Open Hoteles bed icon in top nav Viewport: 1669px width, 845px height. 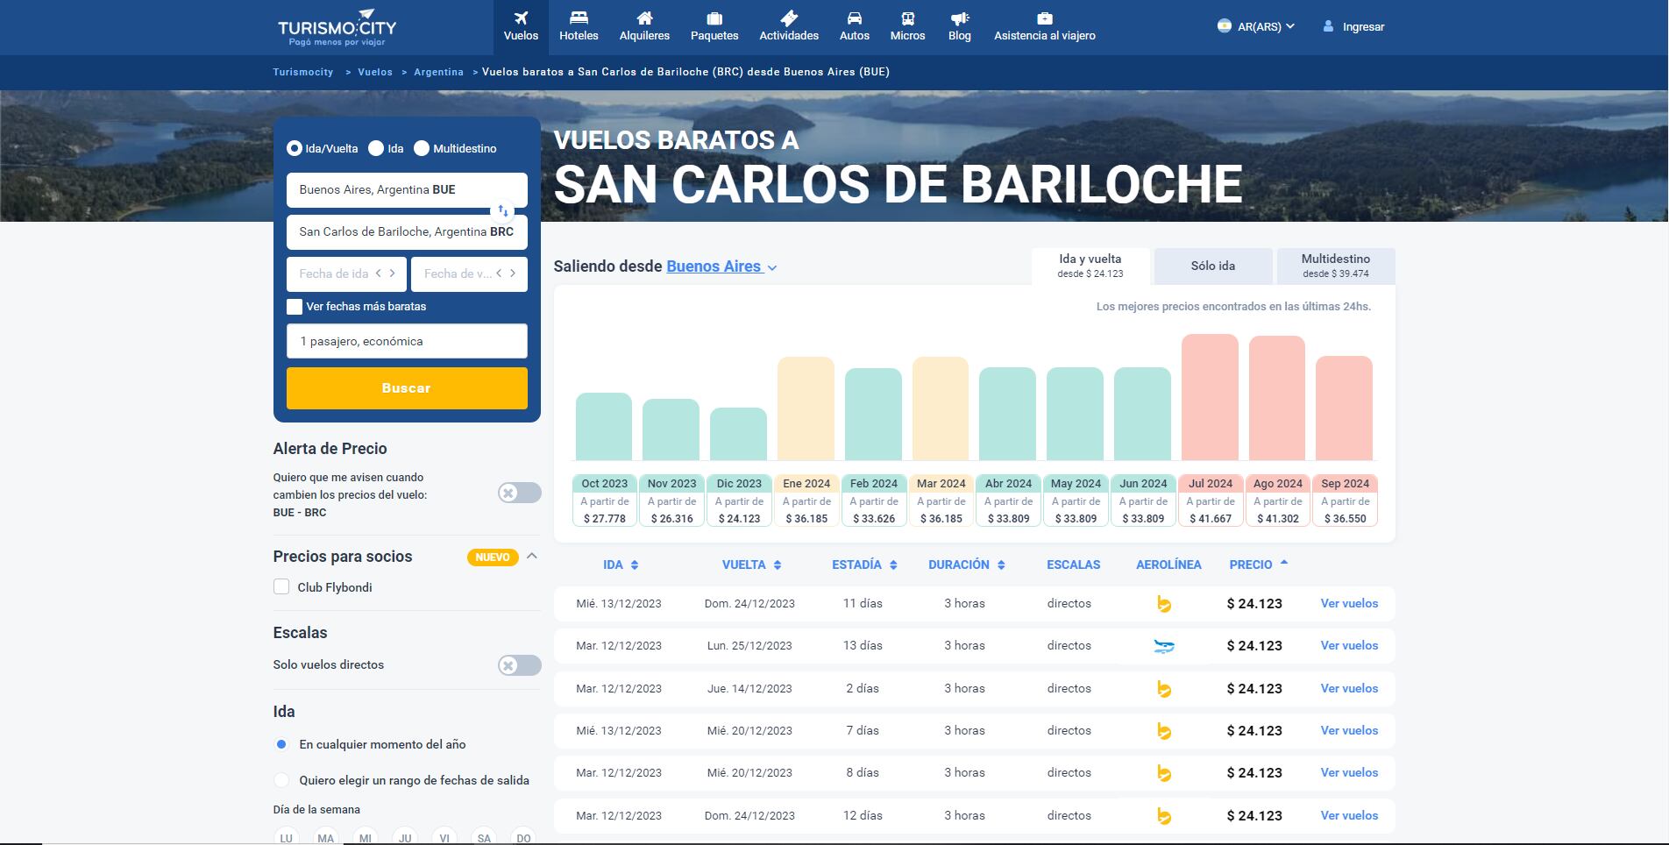(x=579, y=18)
